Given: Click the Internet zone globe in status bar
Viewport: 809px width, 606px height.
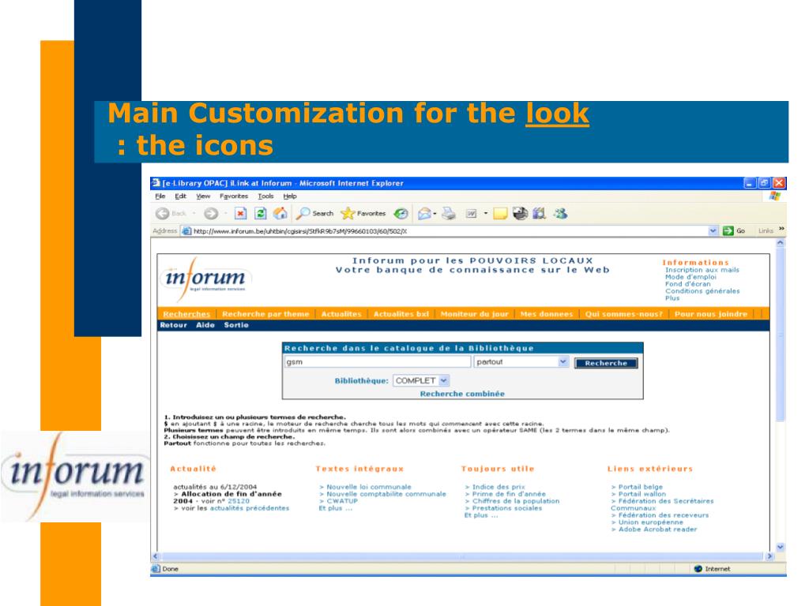Looking at the screenshot, I should click(698, 569).
